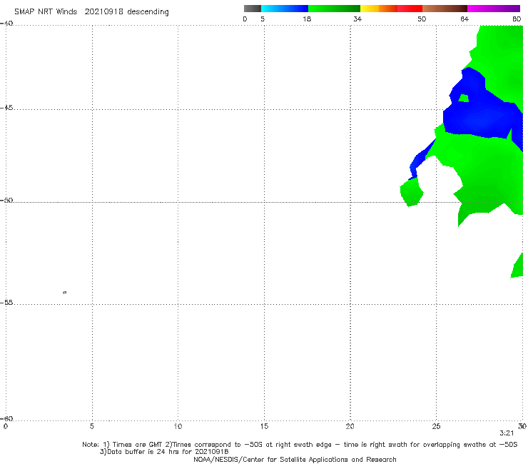Click the NOAA/NESDIS credit text
The width and height of the screenshot is (528, 464).
click(295, 460)
